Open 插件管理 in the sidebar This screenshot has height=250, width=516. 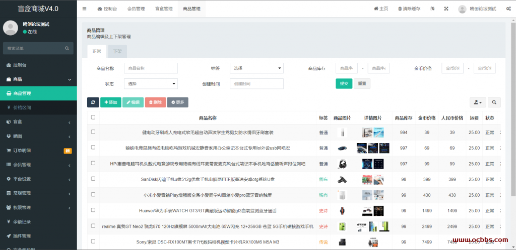click(x=38, y=236)
